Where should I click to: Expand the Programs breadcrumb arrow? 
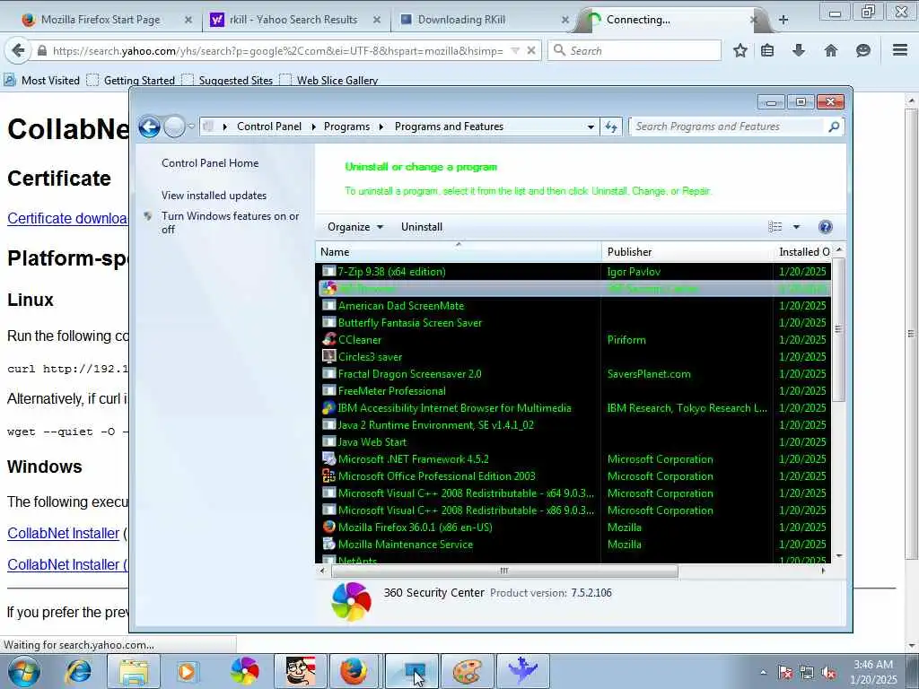coord(381,126)
